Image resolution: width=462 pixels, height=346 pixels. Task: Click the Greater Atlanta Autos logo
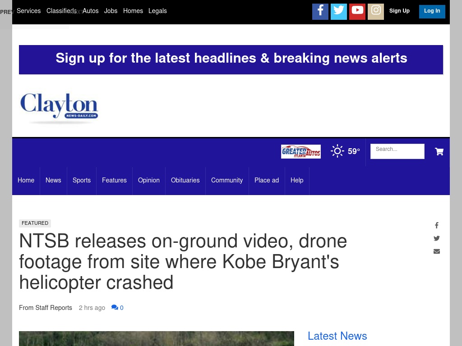[x=301, y=151]
